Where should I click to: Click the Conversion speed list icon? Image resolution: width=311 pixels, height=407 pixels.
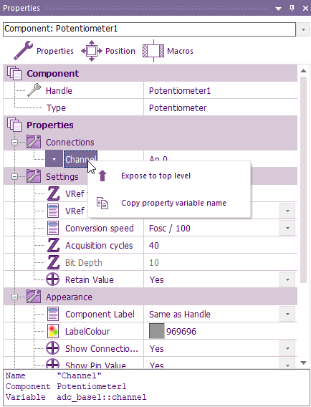(53, 228)
